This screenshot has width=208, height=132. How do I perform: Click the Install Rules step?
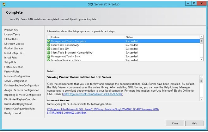(x=11, y=58)
